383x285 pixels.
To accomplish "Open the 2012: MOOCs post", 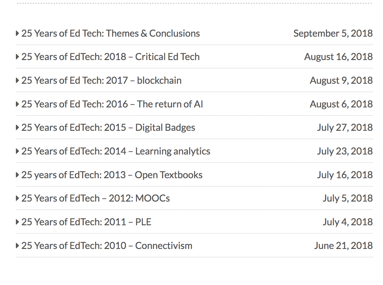I will coord(96,198).
